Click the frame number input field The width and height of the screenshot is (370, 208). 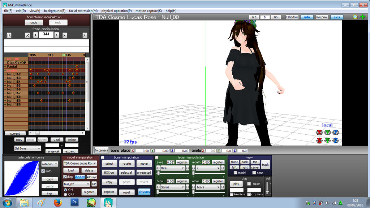[x=46, y=34]
